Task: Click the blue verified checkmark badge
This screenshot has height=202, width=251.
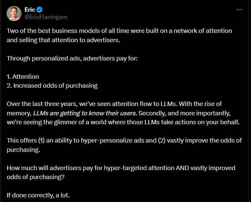Action: tap(39, 10)
